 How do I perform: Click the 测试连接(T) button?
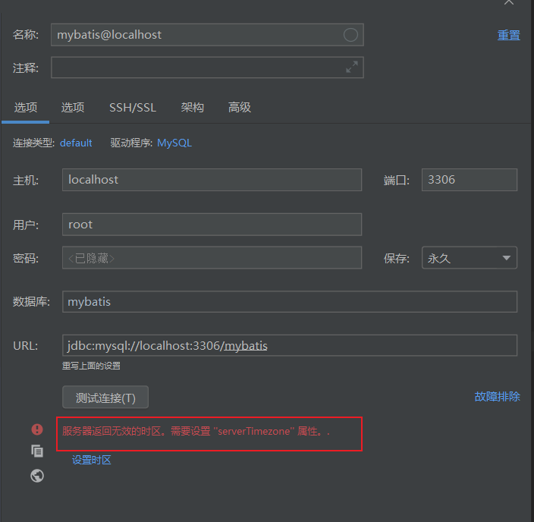click(x=105, y=397)
